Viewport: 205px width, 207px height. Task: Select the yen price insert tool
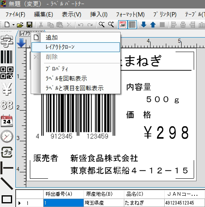(7, 89)
